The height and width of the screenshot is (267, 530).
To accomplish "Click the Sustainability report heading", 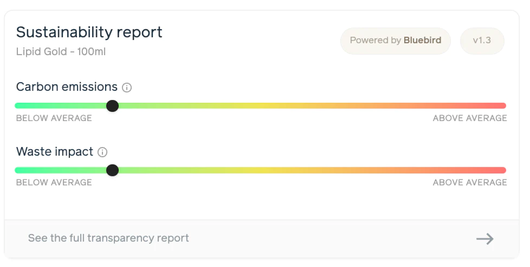I will click(x=89, y=32).
